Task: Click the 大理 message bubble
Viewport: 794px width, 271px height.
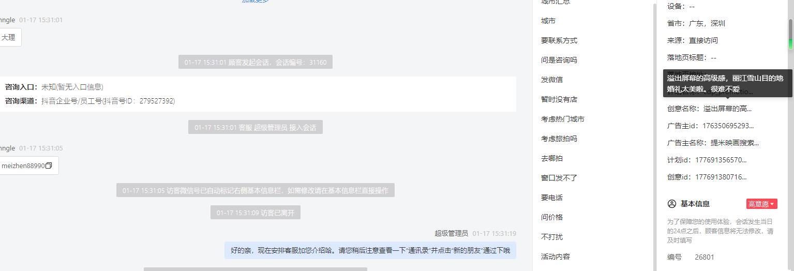Action: [x=10, y=37]
